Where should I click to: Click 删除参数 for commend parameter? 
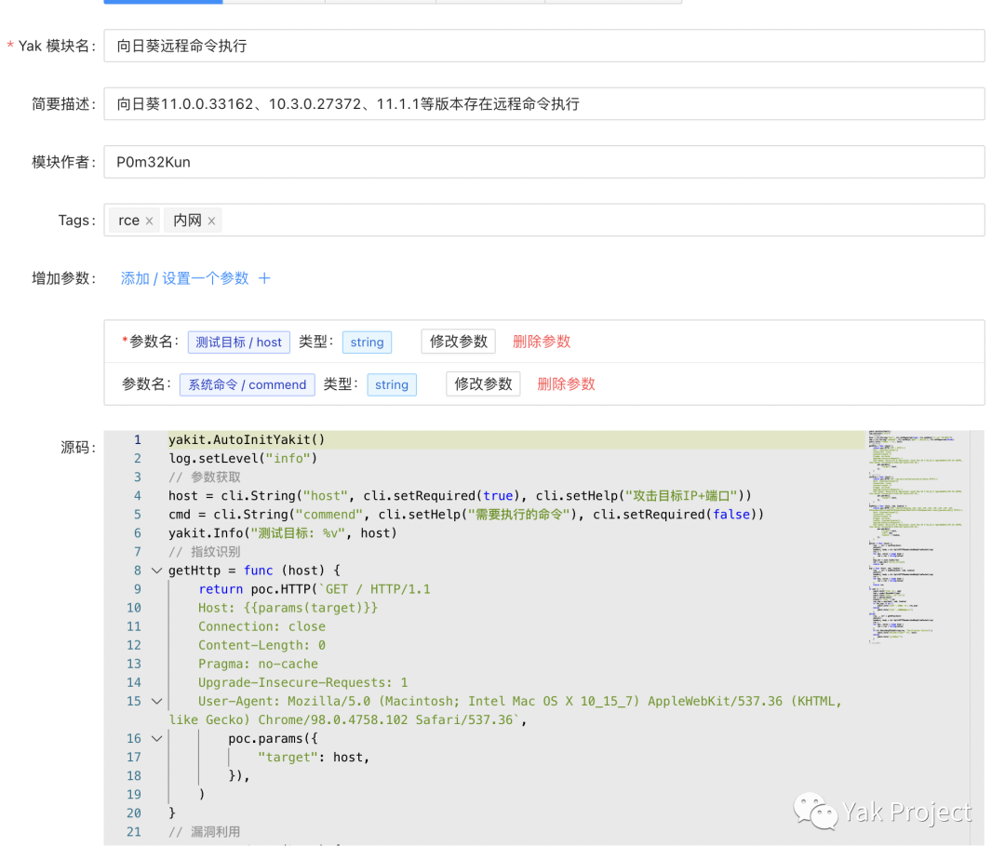[x=566, y=383]
